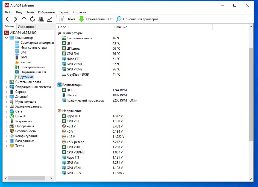Click the Сеть network icon
258x187 pixels.
[12, 111]
